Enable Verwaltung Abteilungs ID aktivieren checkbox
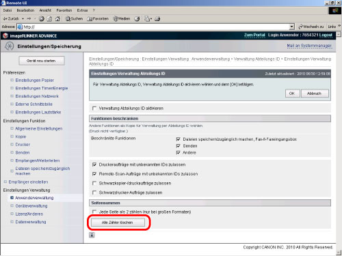The height and width of the screenshot is (256, 342). 94,109
